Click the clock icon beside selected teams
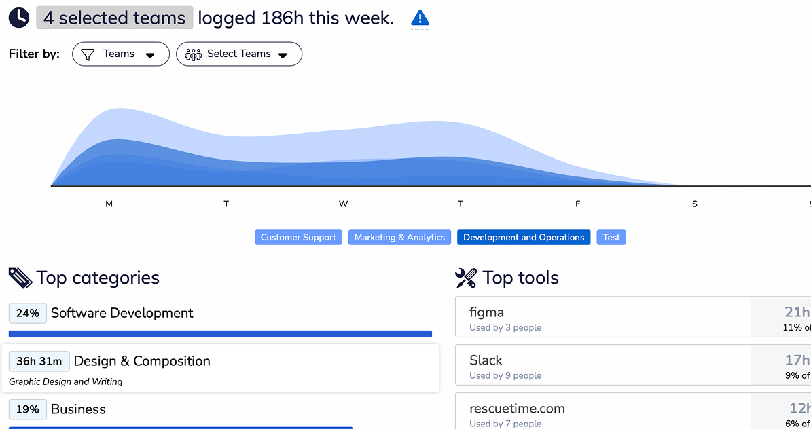 [x=19, y=18]
